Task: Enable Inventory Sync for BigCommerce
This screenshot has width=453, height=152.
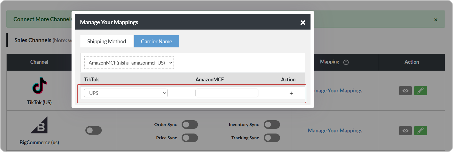Action: point(272,125)
